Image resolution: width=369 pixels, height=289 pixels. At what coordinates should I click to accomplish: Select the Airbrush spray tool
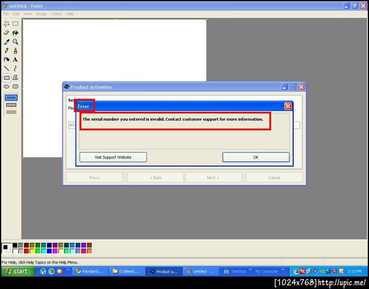tap(7, 59)
